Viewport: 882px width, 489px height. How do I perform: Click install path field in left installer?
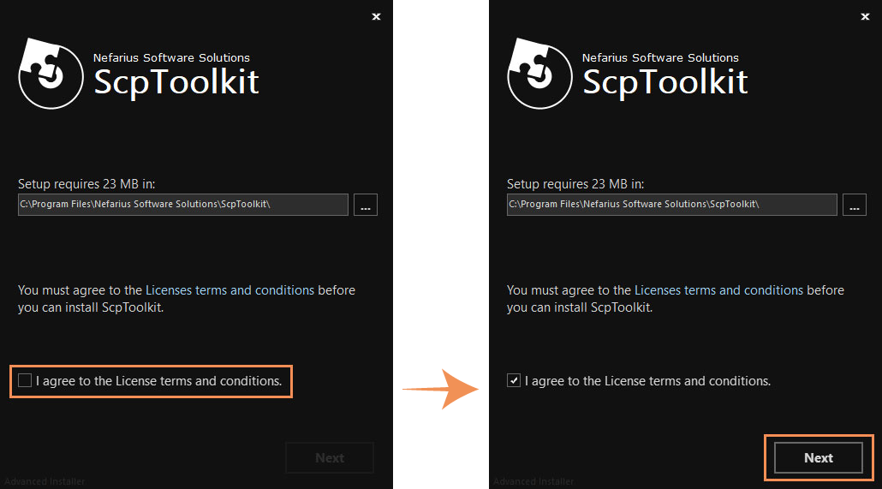(182, 205)
